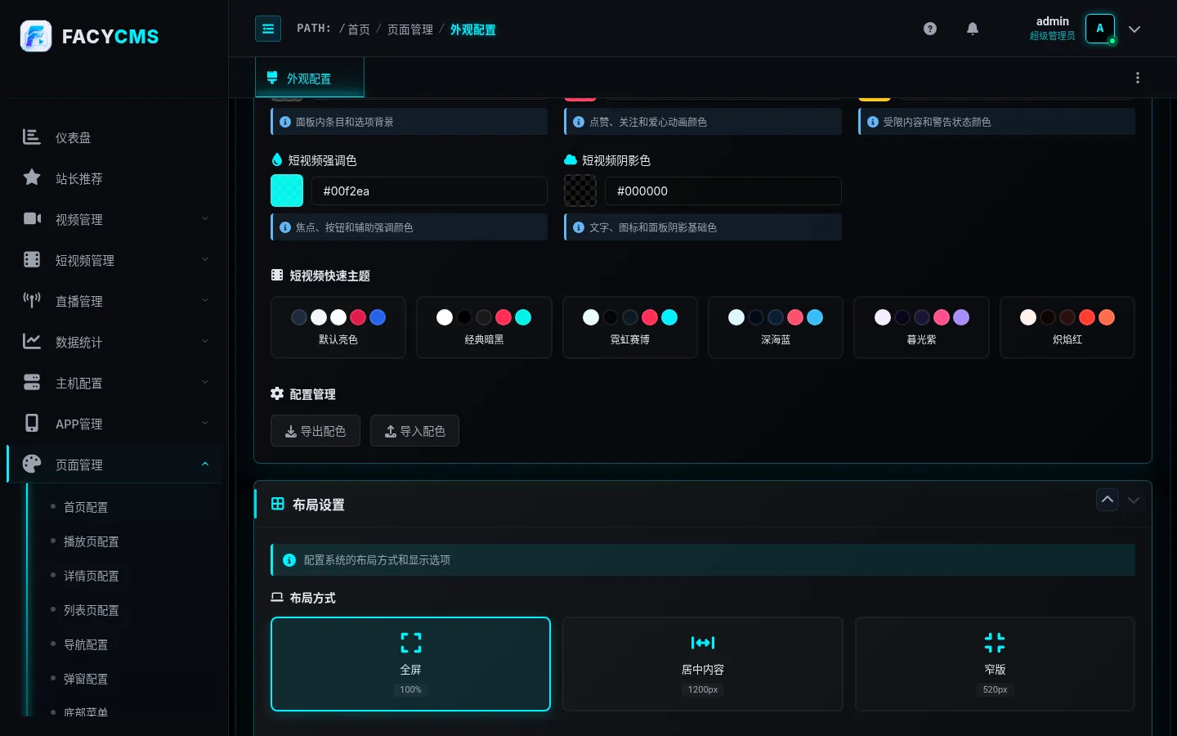
Task: Click the FACYCMS logo icon
Action: (x=36, y=36)
